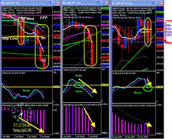Maximize the GBPJPY,H1 chart window
The width and height of the screenshot is (172, 139).
[54, 3]
